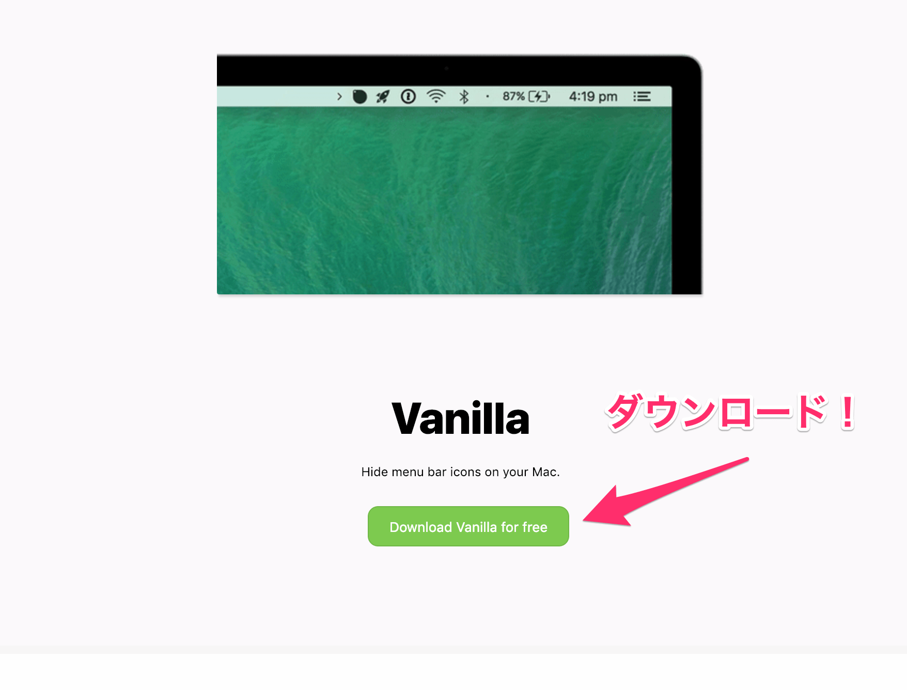
Task: Click the Vanilla heading title
Action: click(x=461, y=419)
